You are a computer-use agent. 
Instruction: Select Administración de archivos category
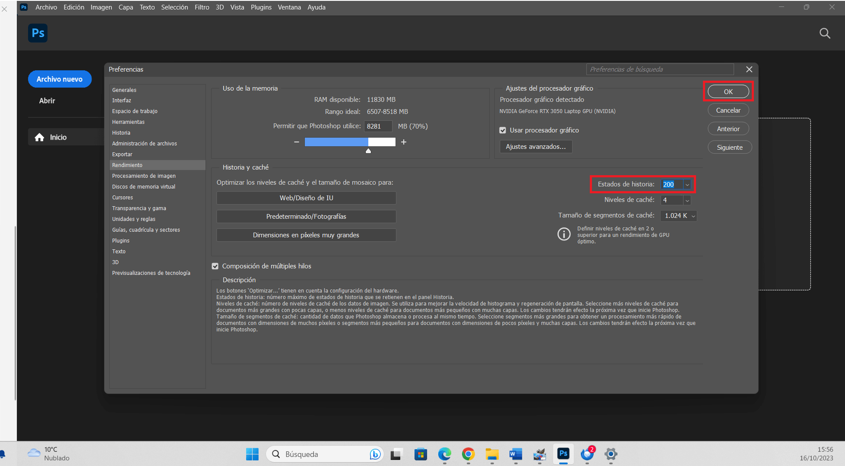145,143
